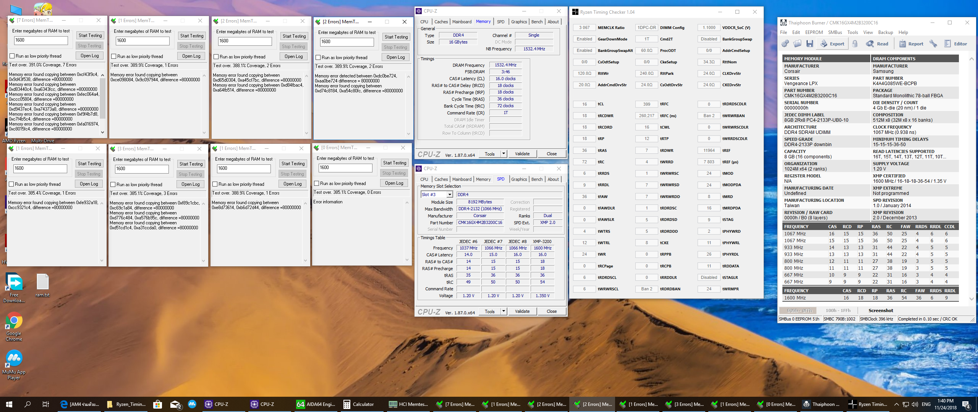The width and height of the screenshot is (978, 412).
Task: Open the Editor tool in Thaiphoon Burner
Action: (955, 44)
